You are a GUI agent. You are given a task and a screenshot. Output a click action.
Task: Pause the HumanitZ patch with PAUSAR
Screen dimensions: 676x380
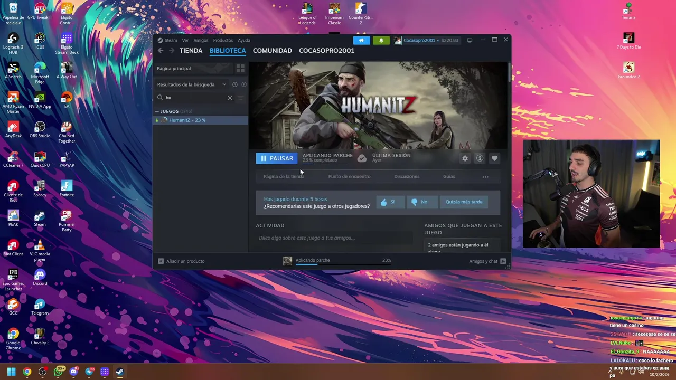(277, 158)
